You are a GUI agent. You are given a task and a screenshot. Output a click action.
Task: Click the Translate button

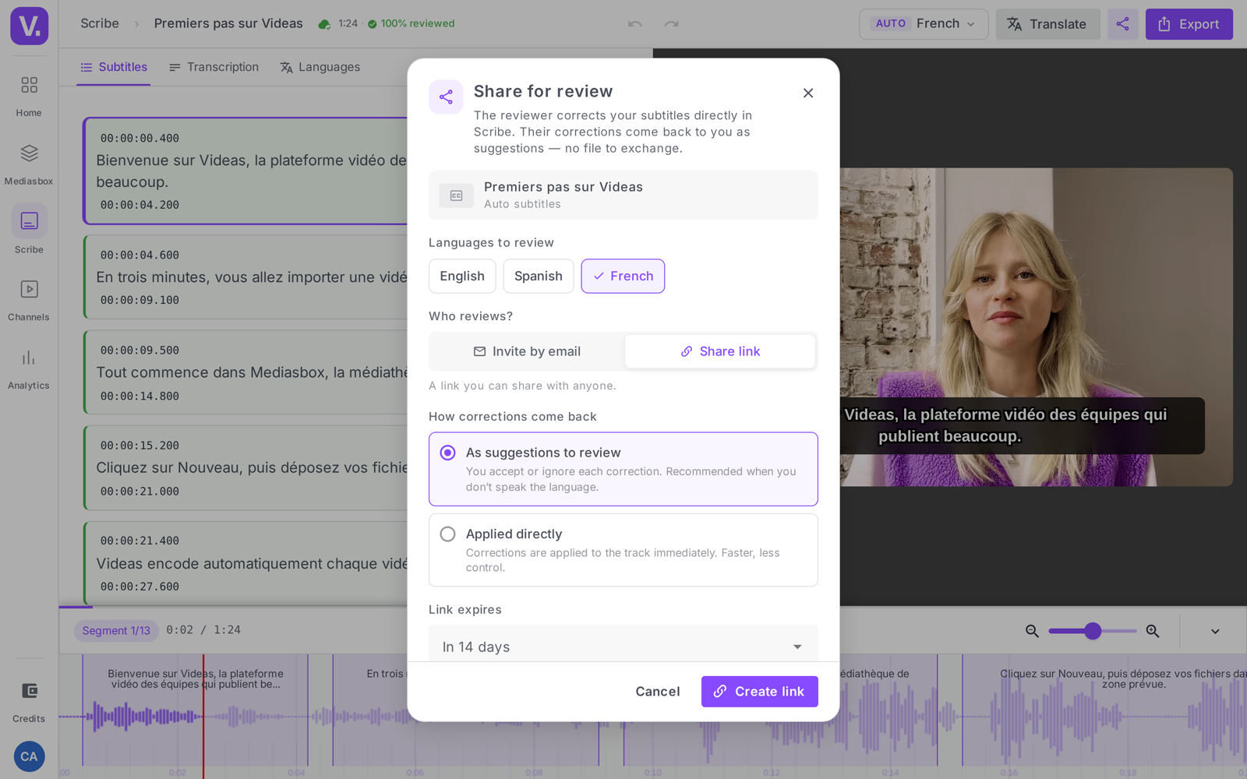pyautogui.click(x=1047, y=24)
